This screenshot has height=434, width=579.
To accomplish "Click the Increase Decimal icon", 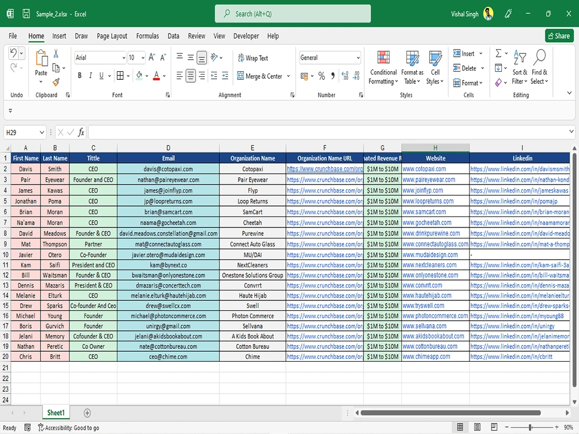I will point(345,76).
